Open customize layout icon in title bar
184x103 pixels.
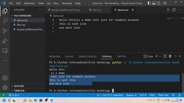[165, 3]
